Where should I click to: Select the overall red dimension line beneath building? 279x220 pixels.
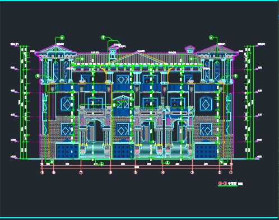pos(137,168)
